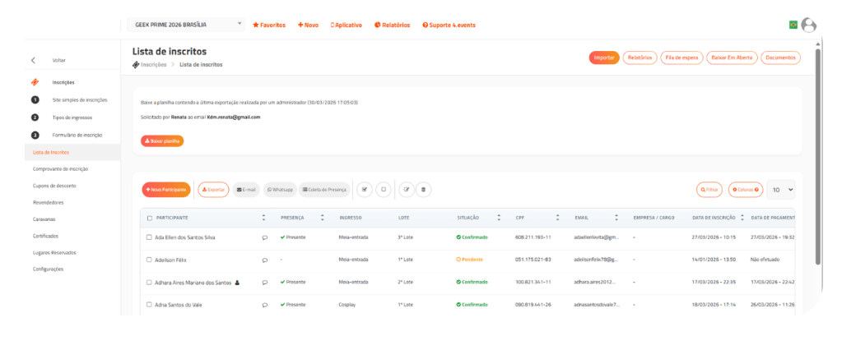Click the Brazil flag language icon

click(793, 25)
